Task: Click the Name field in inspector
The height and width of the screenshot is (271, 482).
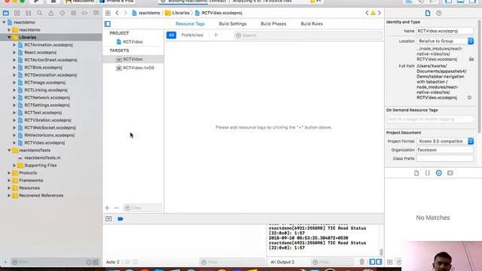Action: tap(445, 31)
